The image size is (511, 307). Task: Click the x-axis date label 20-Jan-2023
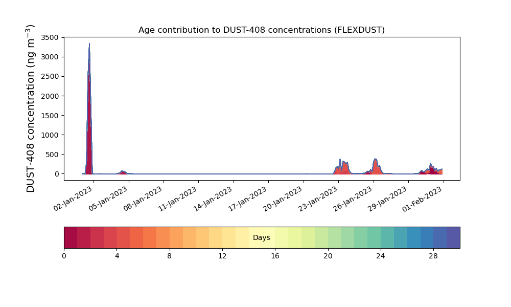283,198
